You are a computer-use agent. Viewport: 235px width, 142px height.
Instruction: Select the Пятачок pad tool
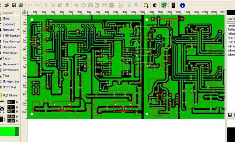tap(8, 30)
